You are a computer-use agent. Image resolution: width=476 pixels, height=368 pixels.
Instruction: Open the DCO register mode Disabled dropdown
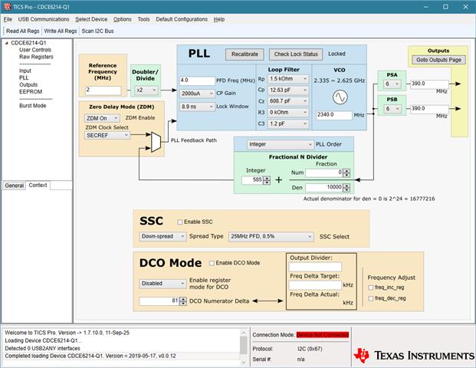point(162,284)
